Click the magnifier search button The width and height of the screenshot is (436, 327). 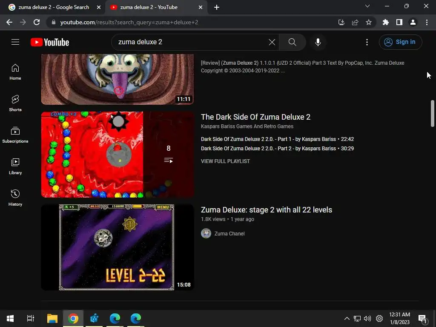(x=292, y=42)
